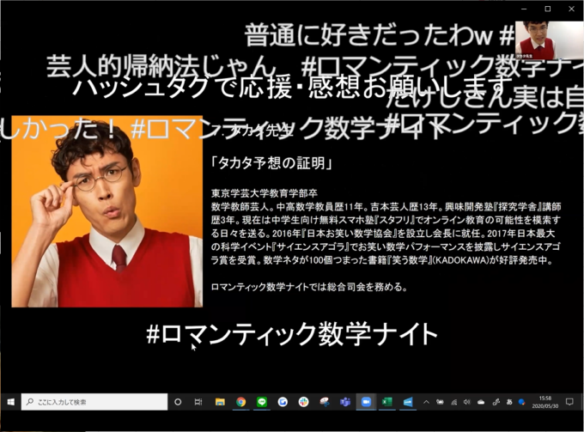Open the volume control tray icon
Image resolution: width=584 pixels, height=432 pixels.
click(467, 402)
